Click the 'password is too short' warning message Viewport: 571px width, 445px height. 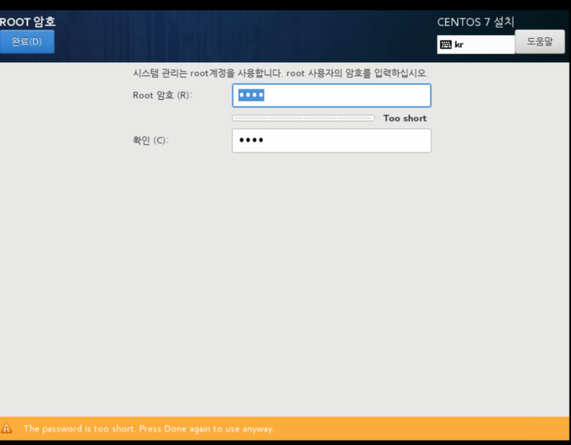pyautogui.click(x=149, y=429)
